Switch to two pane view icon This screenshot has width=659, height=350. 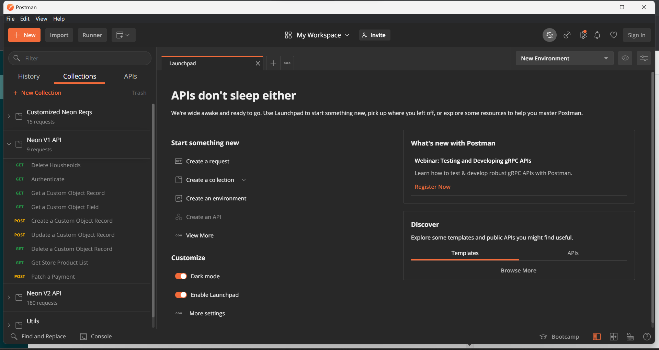tap(614, 337)
